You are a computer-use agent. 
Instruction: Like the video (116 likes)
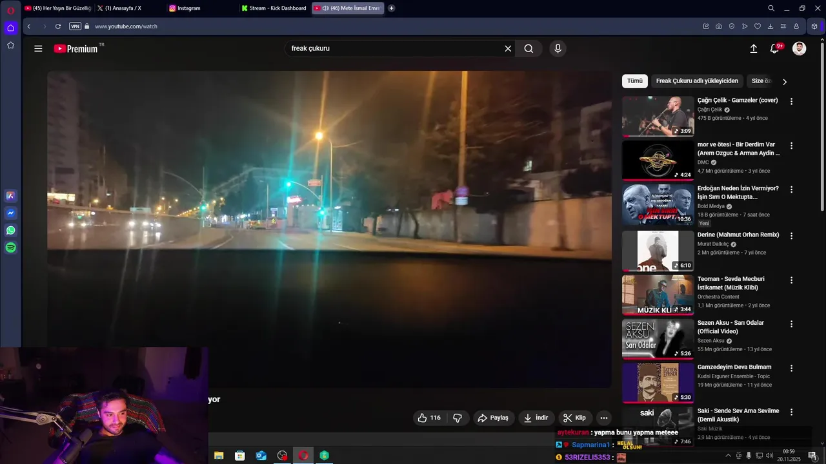tap(429, 418)
